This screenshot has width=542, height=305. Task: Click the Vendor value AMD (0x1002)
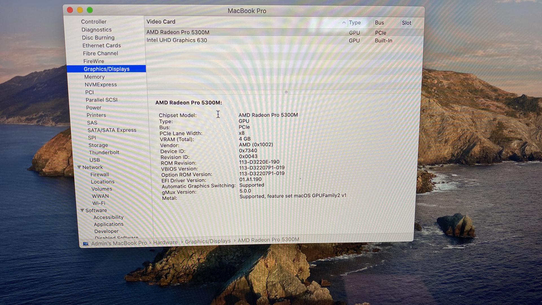pyautogui.click(x=256, y=145)
